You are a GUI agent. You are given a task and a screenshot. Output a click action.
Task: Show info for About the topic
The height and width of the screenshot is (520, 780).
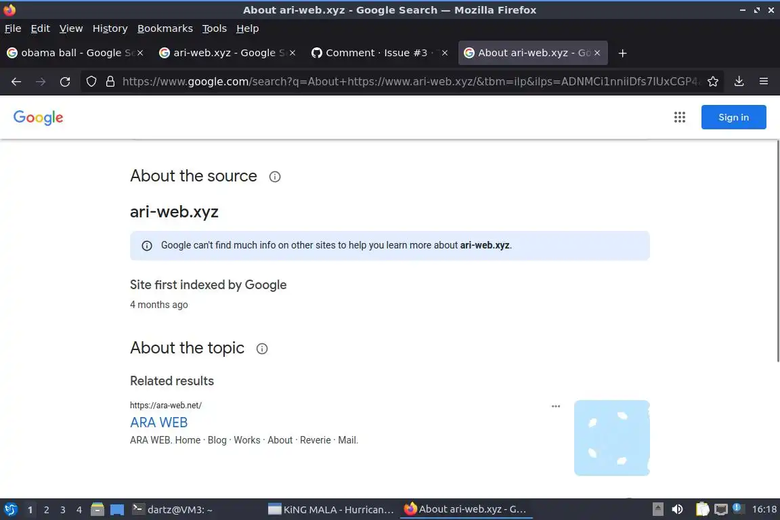coord(261,349)
